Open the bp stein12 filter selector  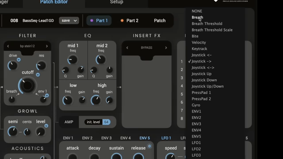(27, 46)
